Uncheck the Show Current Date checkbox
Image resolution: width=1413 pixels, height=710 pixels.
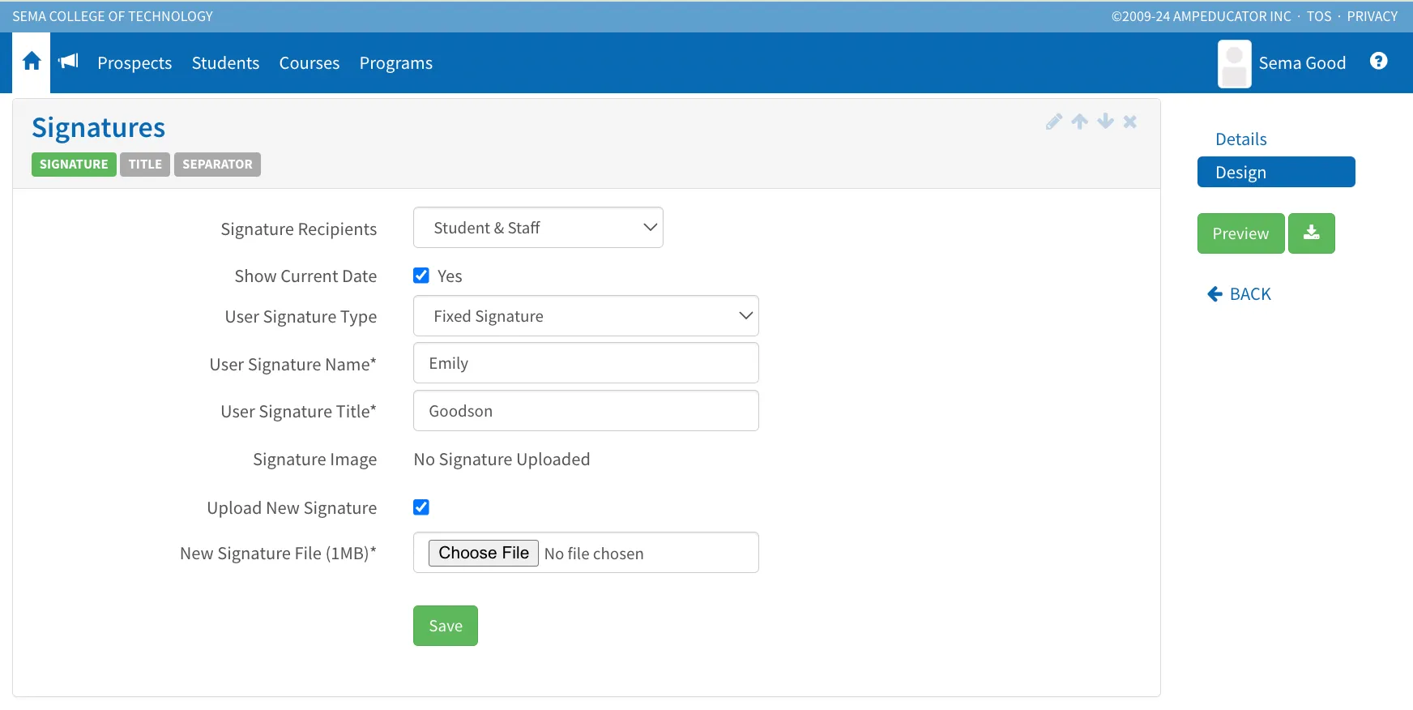click(x=421, y=276)
